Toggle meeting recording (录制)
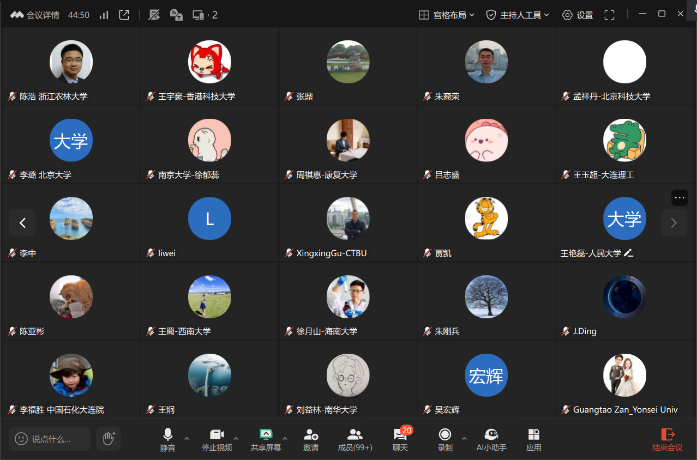The image size is (697, 460). pos(445,439)
